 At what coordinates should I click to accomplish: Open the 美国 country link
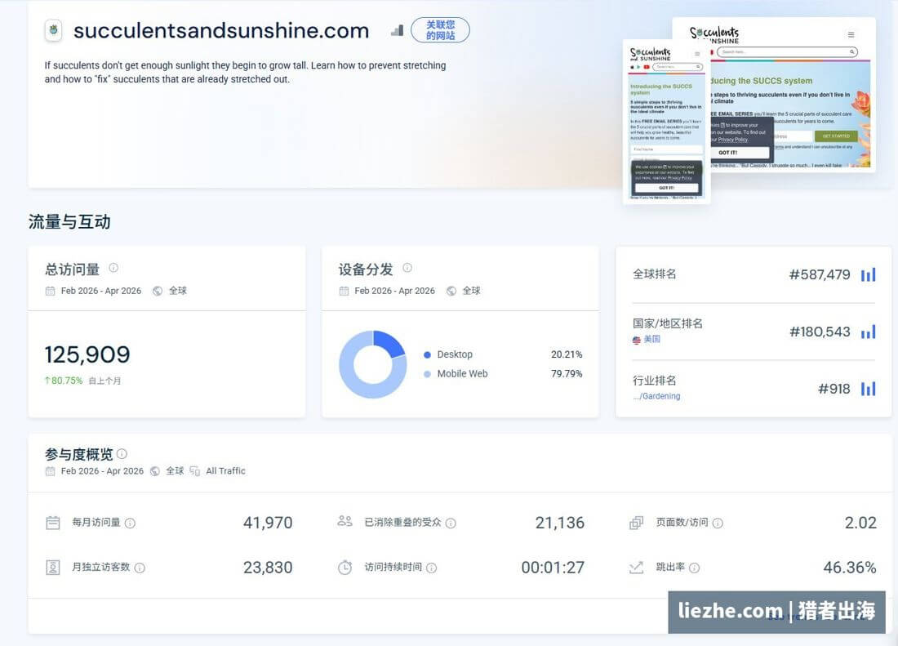coord(651,339)
